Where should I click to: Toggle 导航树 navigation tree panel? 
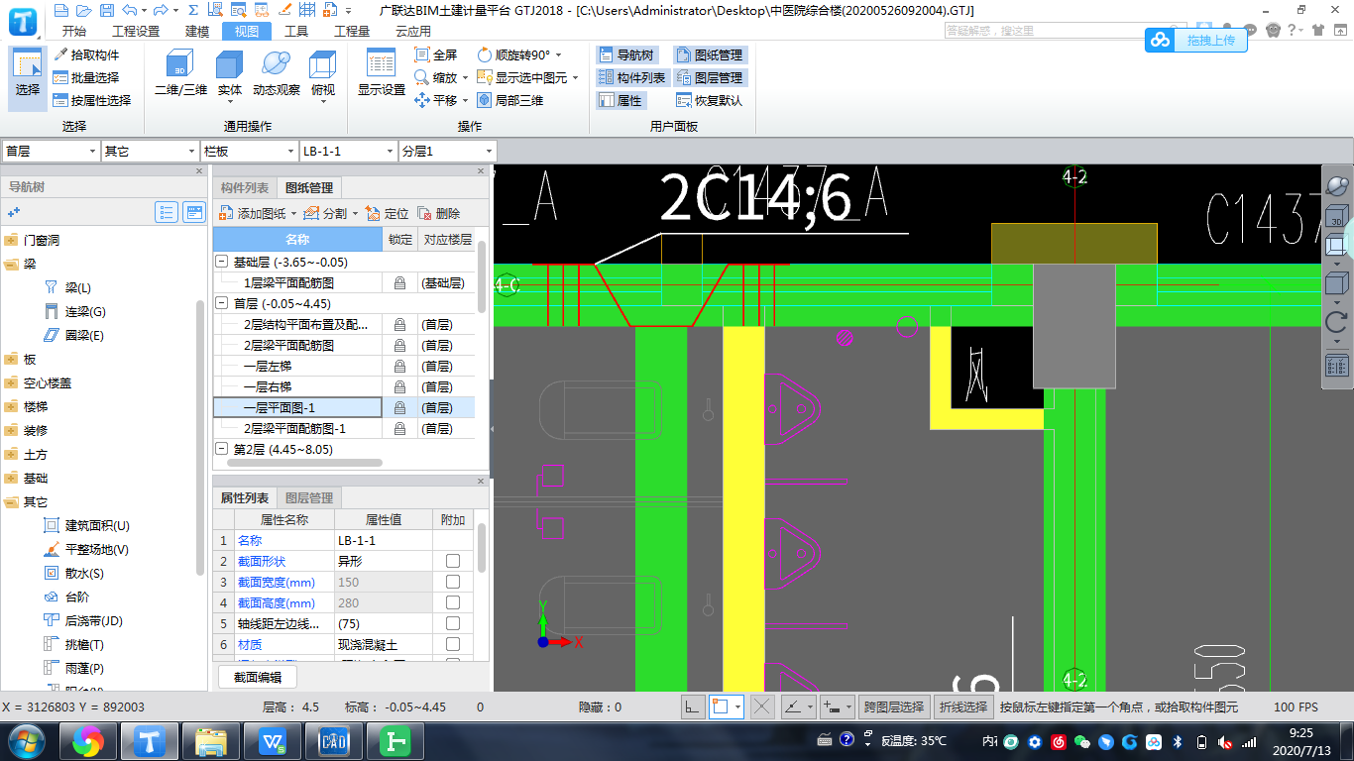(x=625, y=54)
